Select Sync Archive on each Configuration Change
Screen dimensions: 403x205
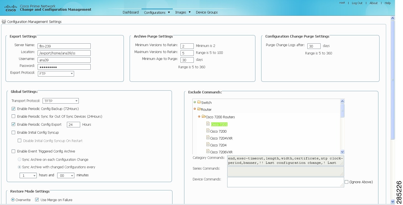click(19, 159)
